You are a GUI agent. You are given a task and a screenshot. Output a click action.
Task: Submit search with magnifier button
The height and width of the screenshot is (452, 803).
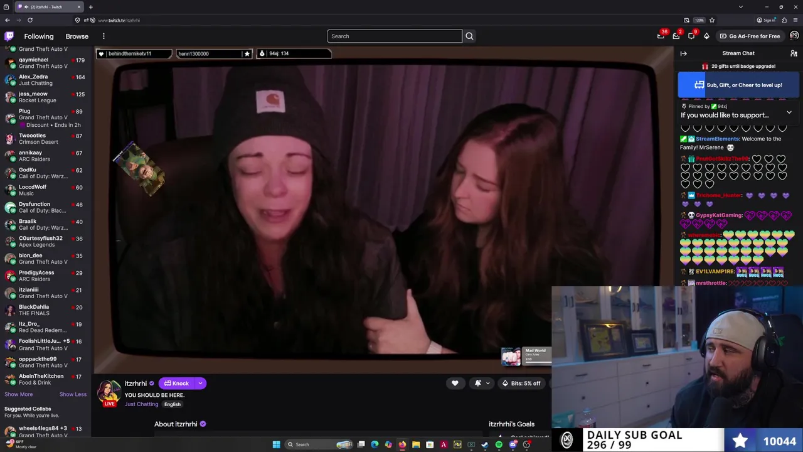click(x=469, y=36)
